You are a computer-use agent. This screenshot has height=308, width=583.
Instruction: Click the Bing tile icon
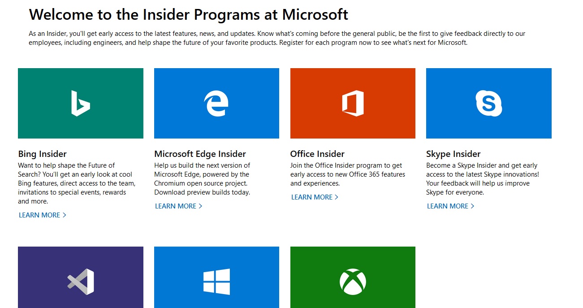(x=81, y=103)
